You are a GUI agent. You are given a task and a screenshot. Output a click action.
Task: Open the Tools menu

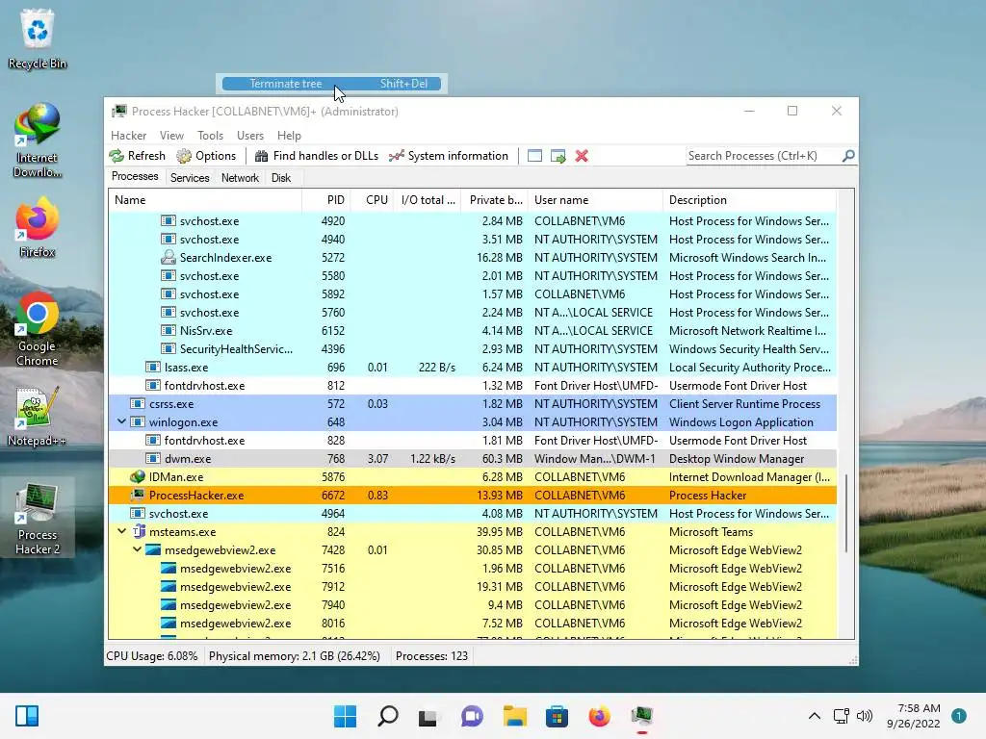click(210, 136)
